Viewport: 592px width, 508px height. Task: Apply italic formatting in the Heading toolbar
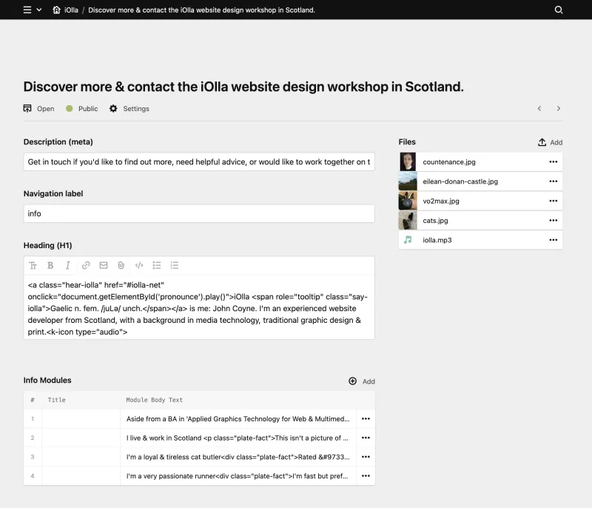(x=67, y=265)
